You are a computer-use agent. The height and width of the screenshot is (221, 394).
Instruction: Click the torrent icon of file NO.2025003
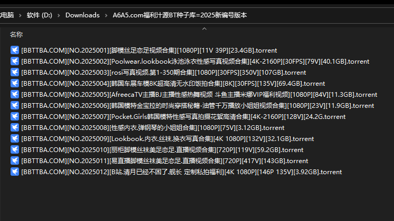point(15,73)
